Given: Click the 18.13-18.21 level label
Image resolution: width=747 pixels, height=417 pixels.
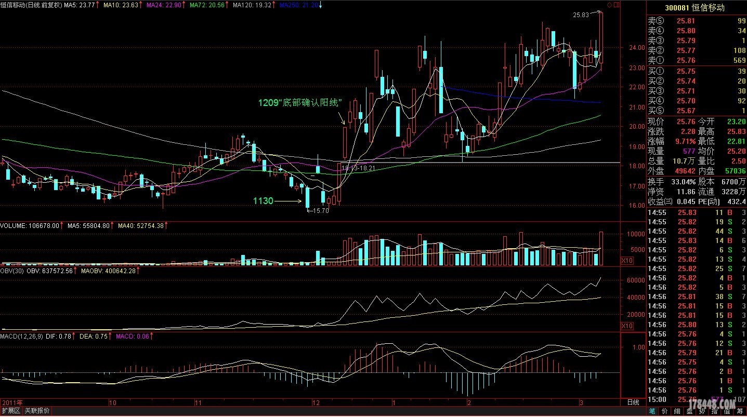Looking at the screenshot, I should (x=358, y=169).
